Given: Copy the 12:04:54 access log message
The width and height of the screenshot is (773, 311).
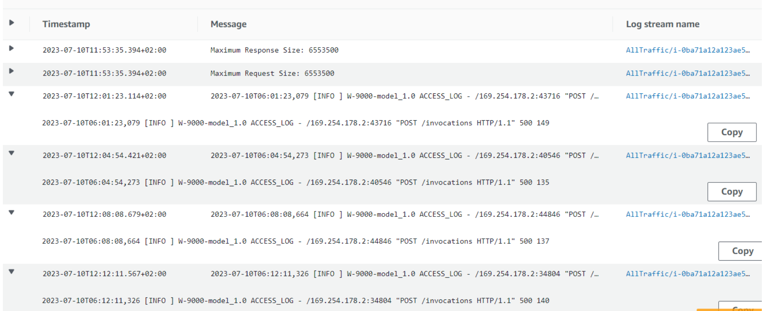Looking at the screenshot, I should pyautogui.click(x=732, y=191).
